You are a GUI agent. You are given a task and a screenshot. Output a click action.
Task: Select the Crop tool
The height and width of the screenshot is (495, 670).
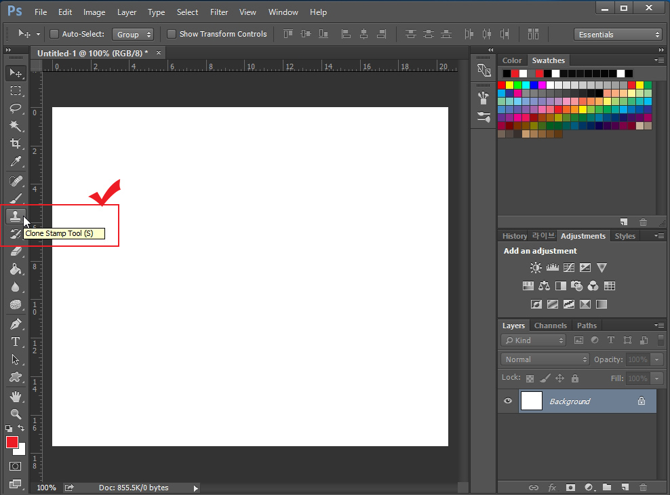pos(16,144)
